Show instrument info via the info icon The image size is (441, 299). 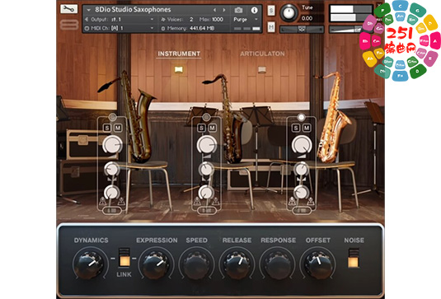click(x=254, y=10)
